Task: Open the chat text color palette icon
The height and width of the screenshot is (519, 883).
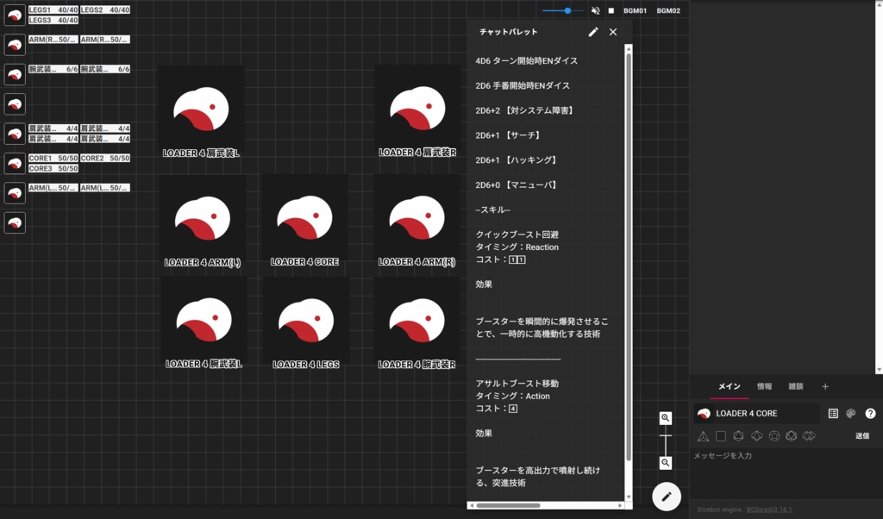Action: (853, 413)
